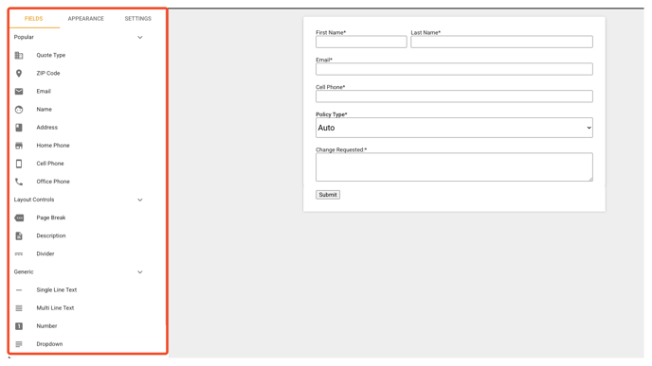Collapse the Generic section chevron

click(x=140, y=272)
